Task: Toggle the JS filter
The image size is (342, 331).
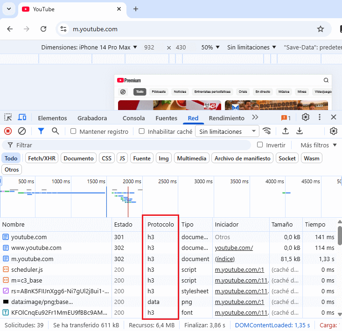Action: pos(122,158)
